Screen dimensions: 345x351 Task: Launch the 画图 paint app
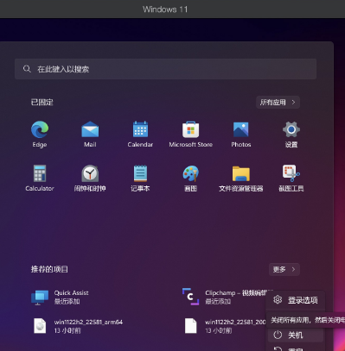pyautogui.click(x=190, y=178)
